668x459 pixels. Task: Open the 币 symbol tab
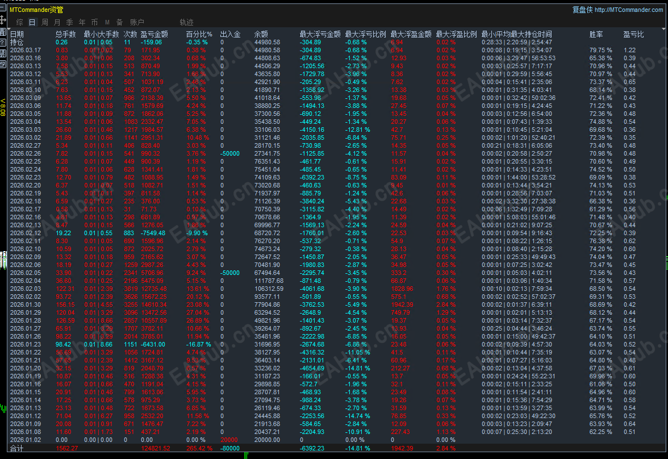94,22
